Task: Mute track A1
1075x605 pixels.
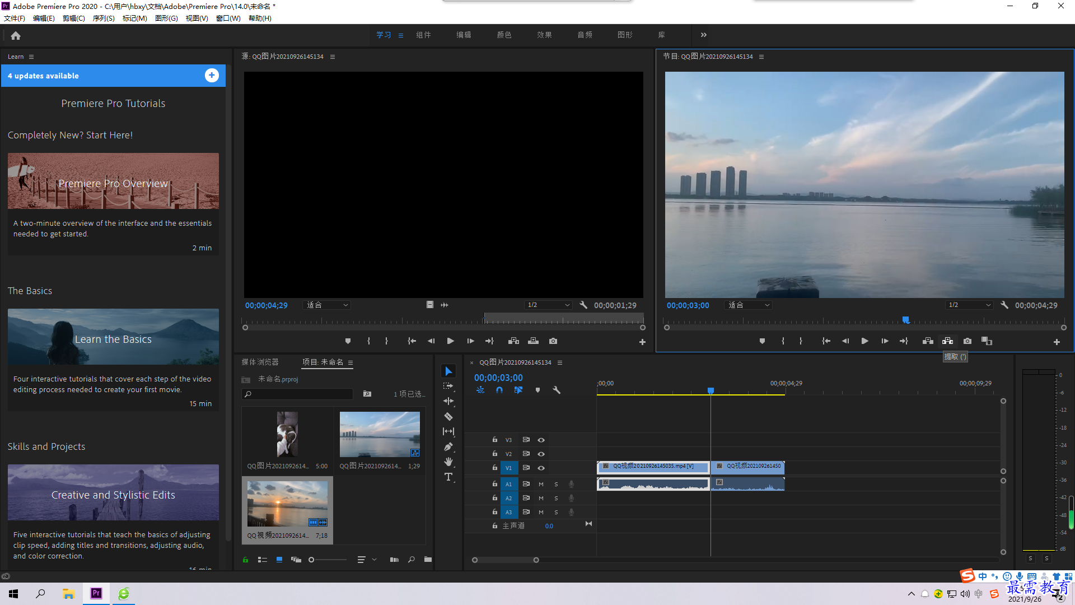Action: (x=541, y=484)
